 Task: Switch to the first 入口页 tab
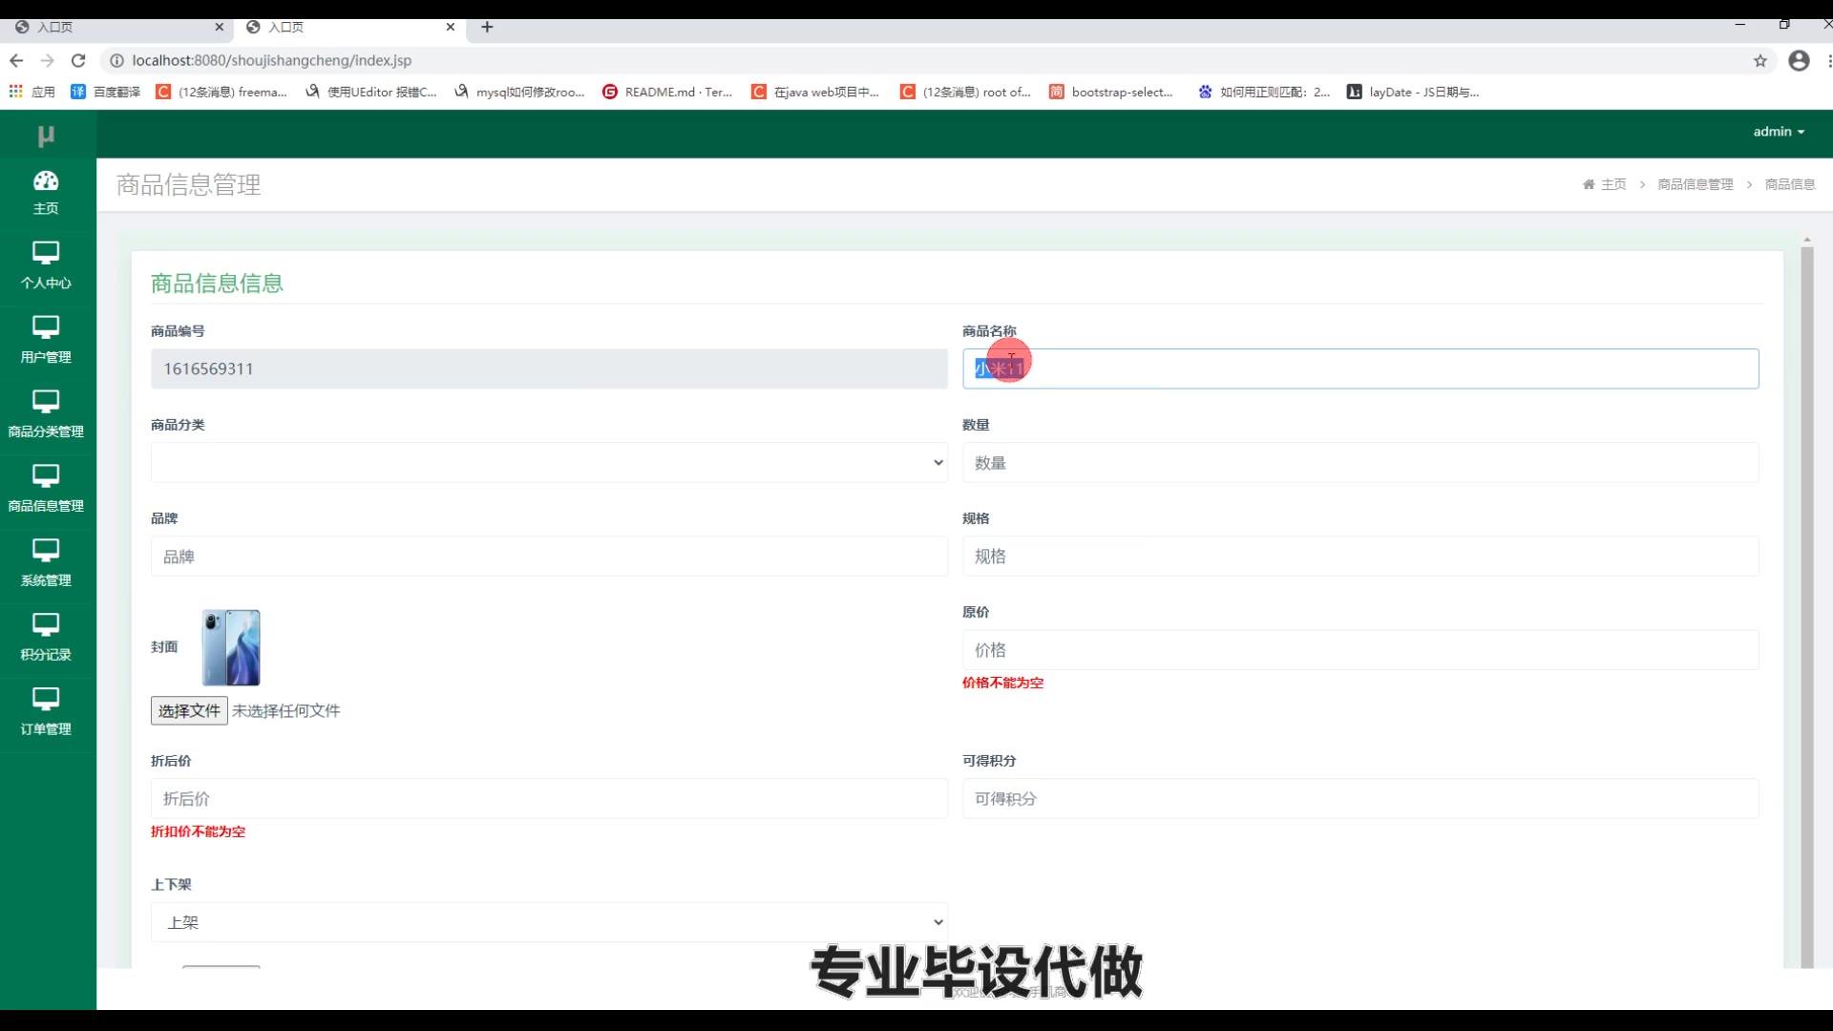pyautogui.click(x=115, y=27)
